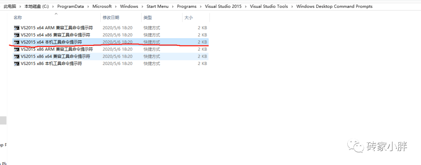Select file name VS2015 x86 x64 兼容工具命令提示符
The height and width of the screenshot is (165, 421).
click(55, 56)
